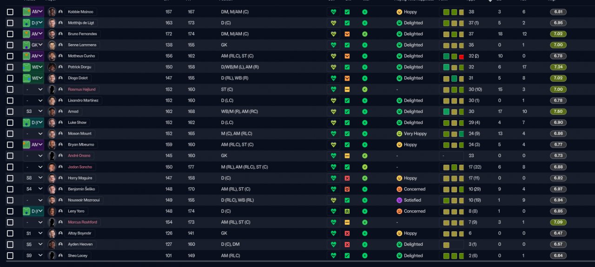Click the delighted face icon in Amad's row

pyautogui.click(x=399, y=111)
